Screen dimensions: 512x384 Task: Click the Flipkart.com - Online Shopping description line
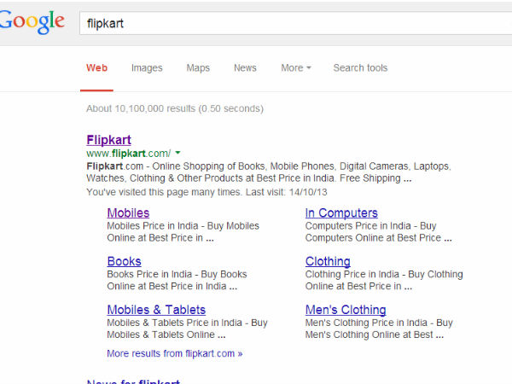[269, 166]
